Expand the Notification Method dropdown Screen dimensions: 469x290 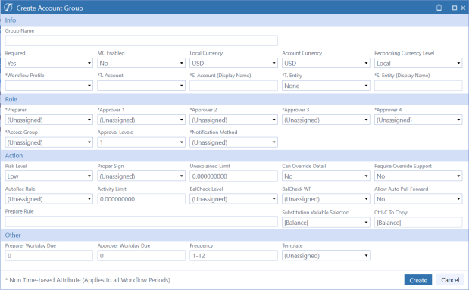[233, 142]
